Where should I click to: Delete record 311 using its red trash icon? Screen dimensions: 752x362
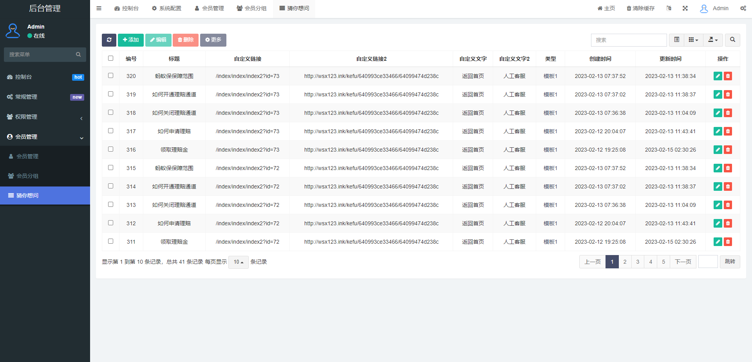728,242
